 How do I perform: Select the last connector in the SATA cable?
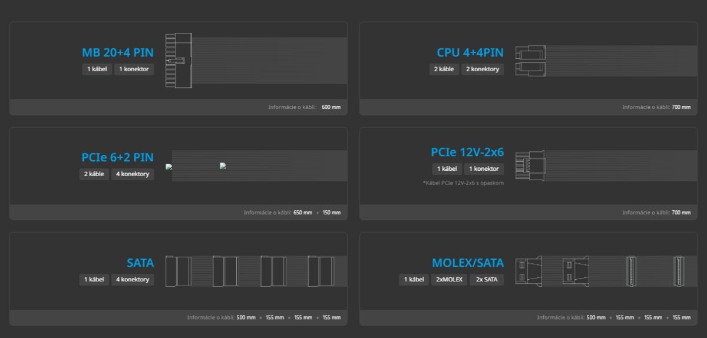pos(321,271)
